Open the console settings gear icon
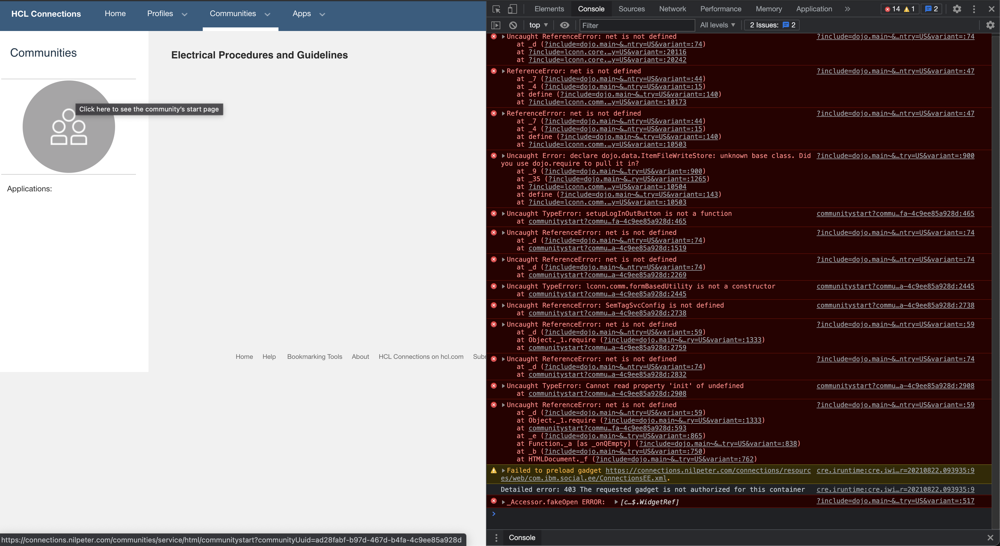This screenshot has height=546, width=1000. coord(990,25)
